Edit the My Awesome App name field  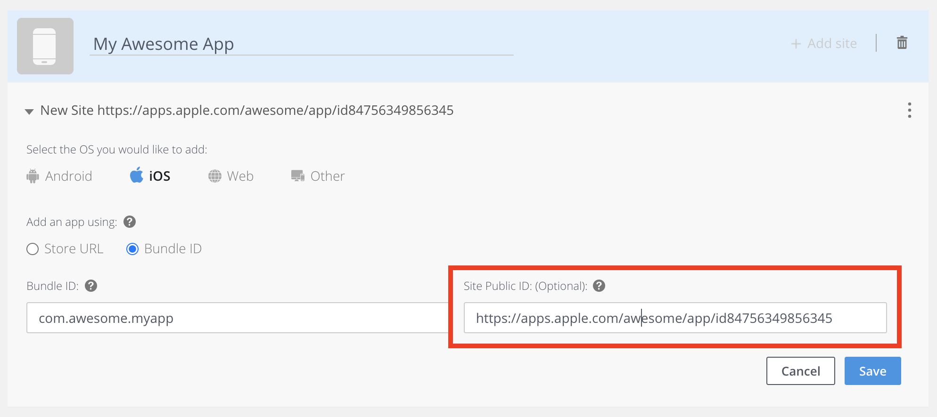(302, 44)
